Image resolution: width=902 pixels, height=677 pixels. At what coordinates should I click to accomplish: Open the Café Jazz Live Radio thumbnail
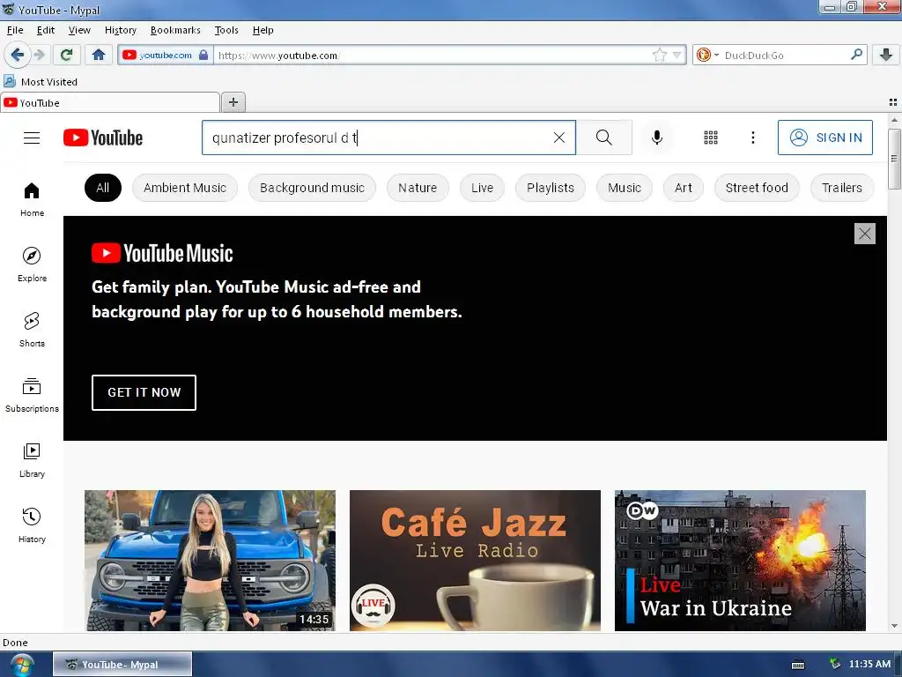[x=475, y=561]
